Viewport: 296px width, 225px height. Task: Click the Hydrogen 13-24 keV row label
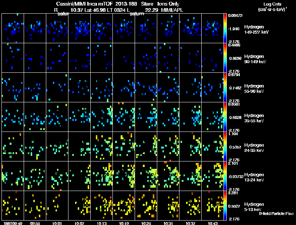pyautogui.click(x=254, y=177)
